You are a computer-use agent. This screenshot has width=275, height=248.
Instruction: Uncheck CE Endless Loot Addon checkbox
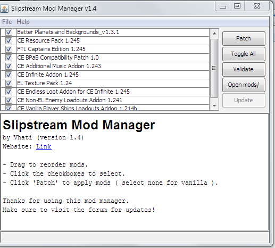pos(9,92)
